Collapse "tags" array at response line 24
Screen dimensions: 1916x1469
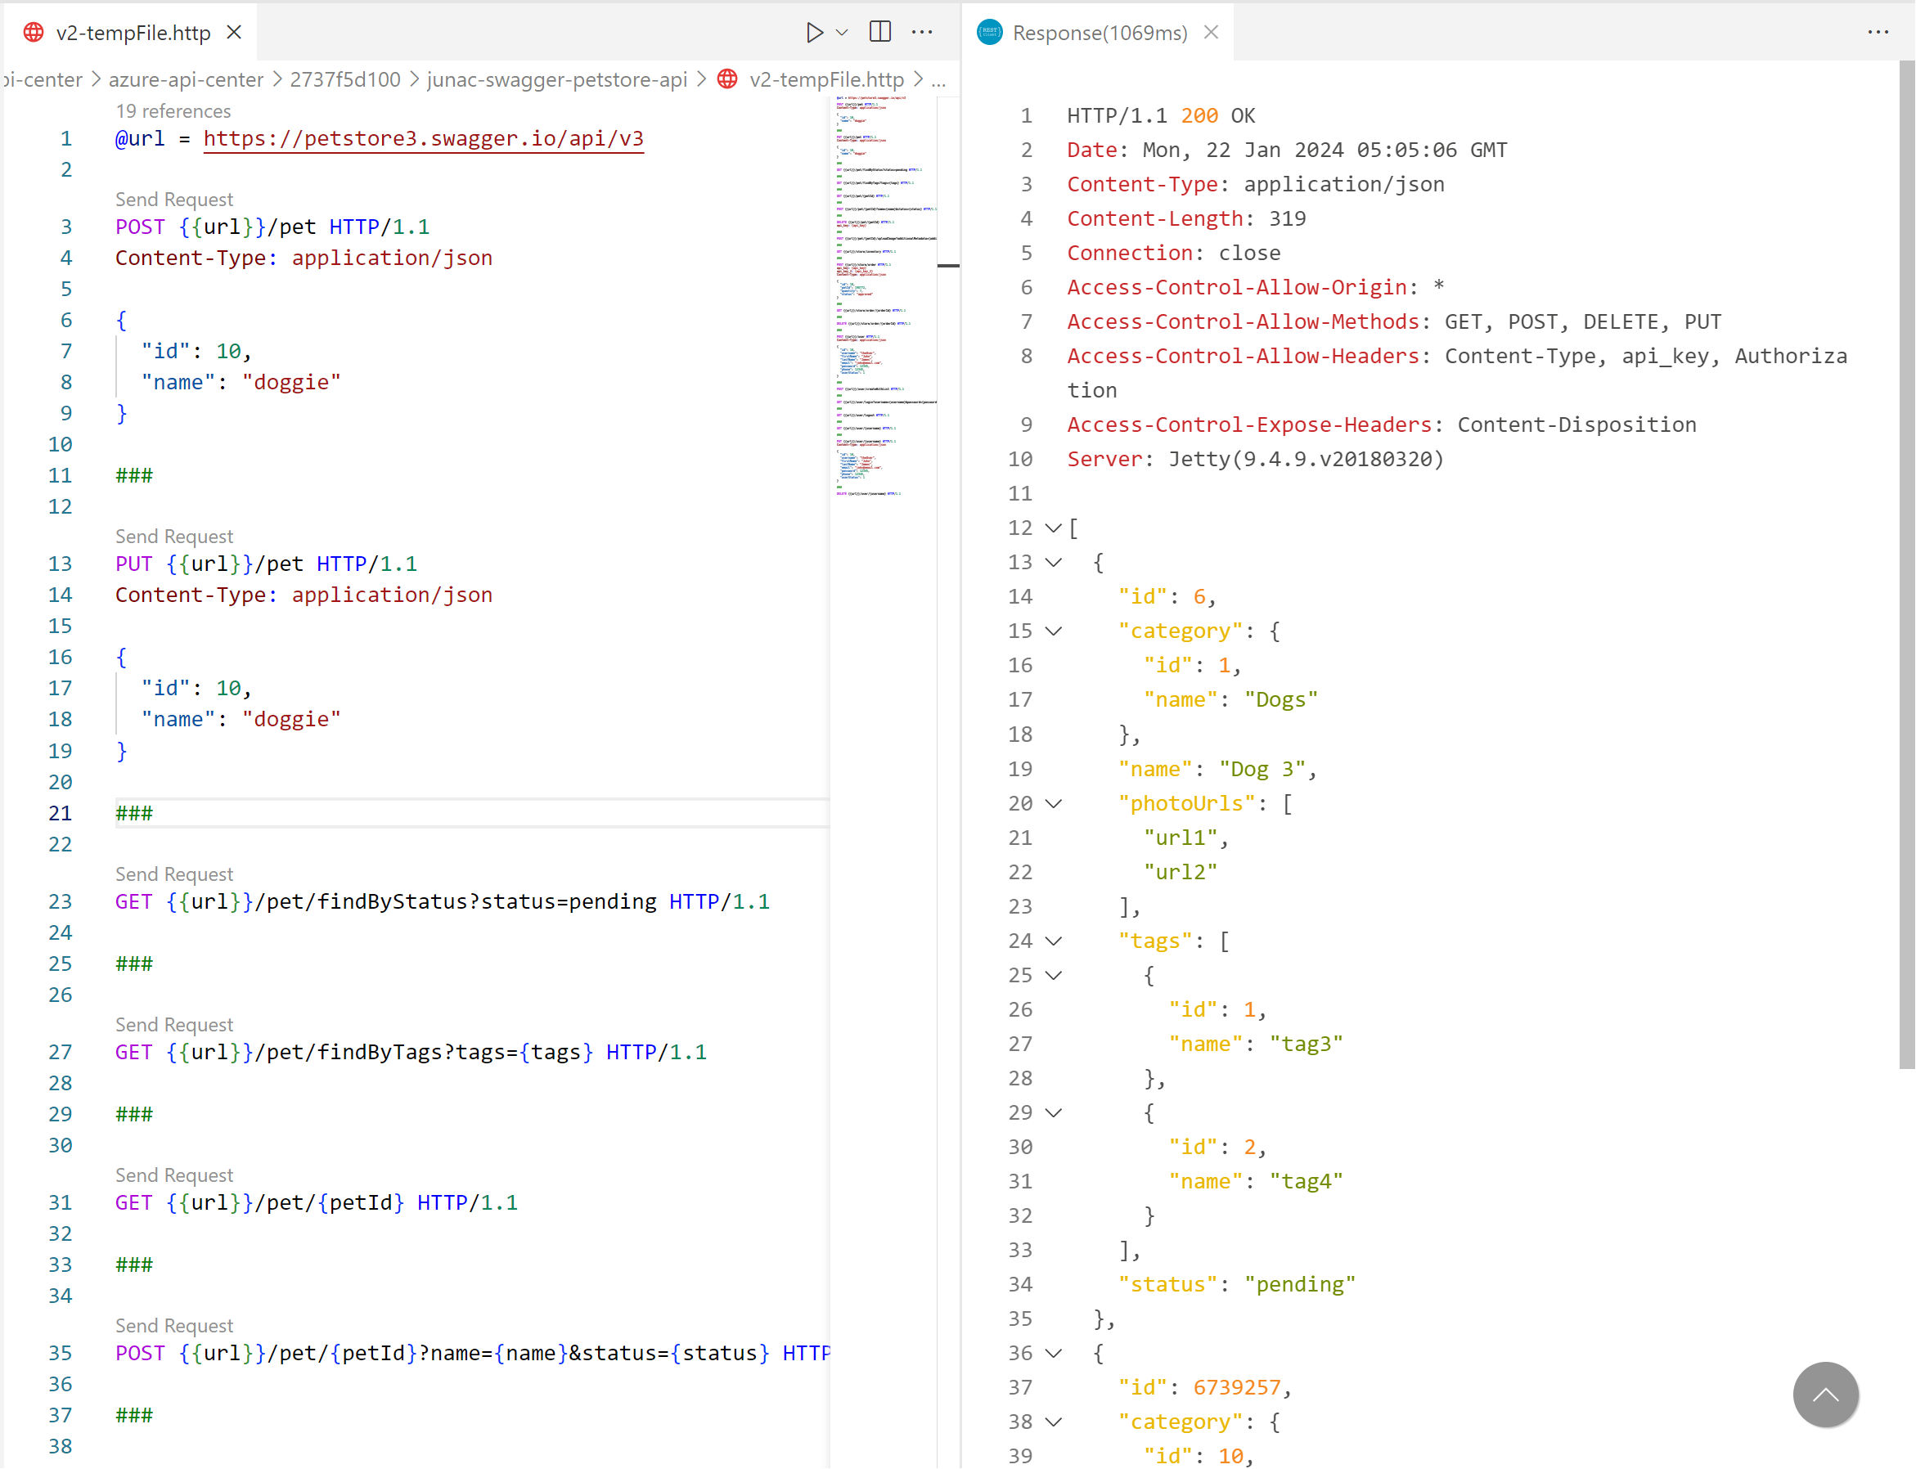coord(1054,941)
